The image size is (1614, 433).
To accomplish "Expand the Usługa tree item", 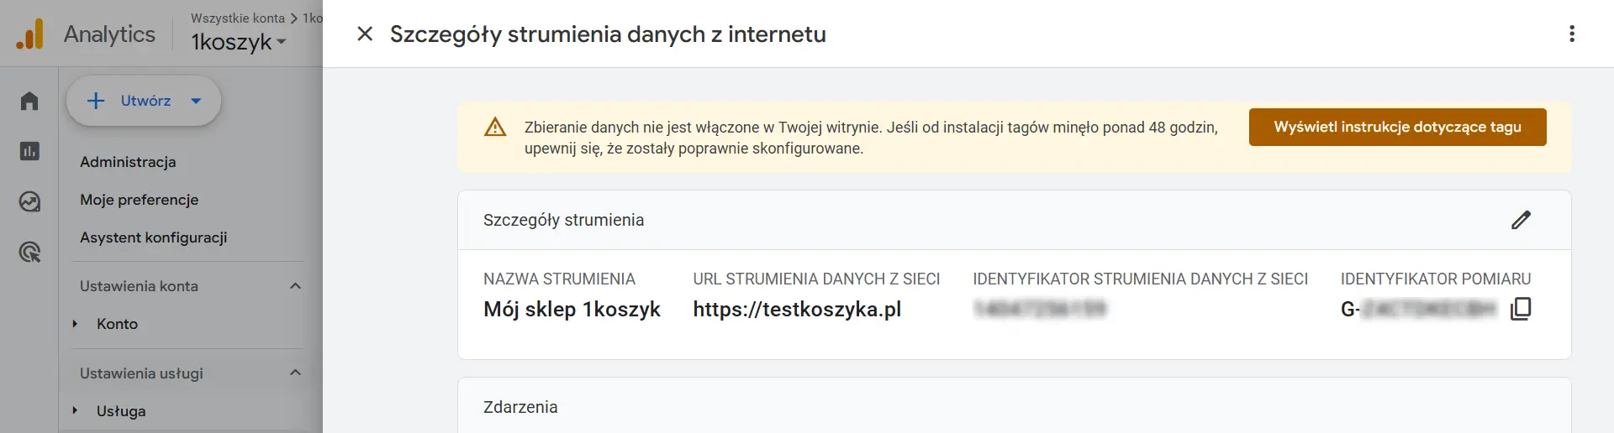I will pos(75,411).
